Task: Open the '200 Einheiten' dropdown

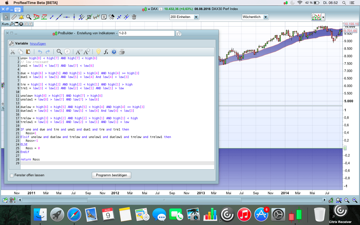Action: click(196, 17)
